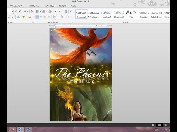
Task: Click the Sort A-Z icon
Action: click(66, 12)
